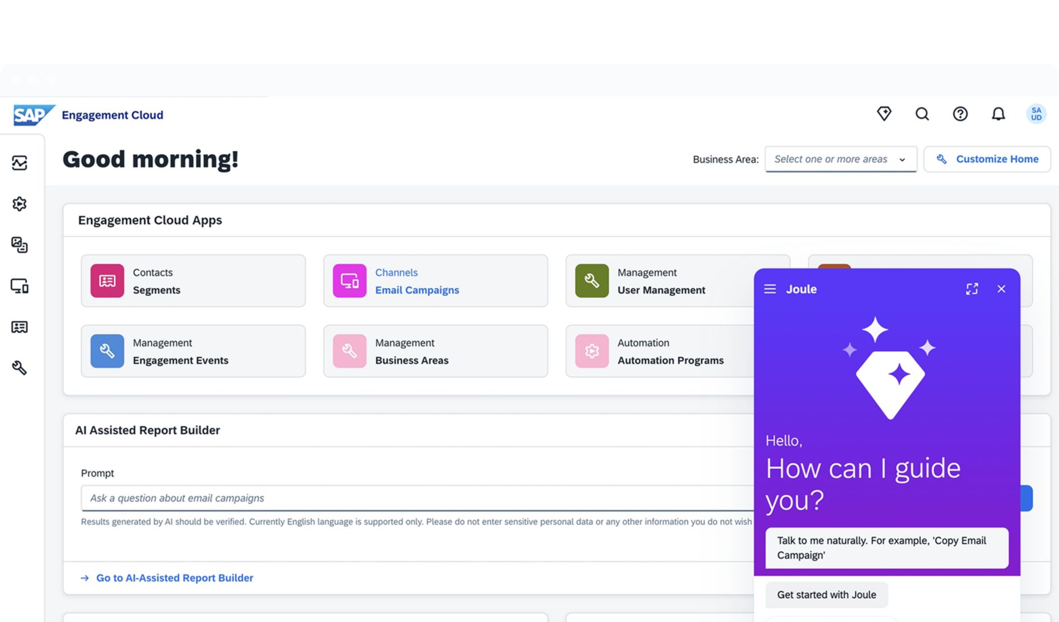Click the Customize Home button
1059x622 pixels.
pos(987,159)
